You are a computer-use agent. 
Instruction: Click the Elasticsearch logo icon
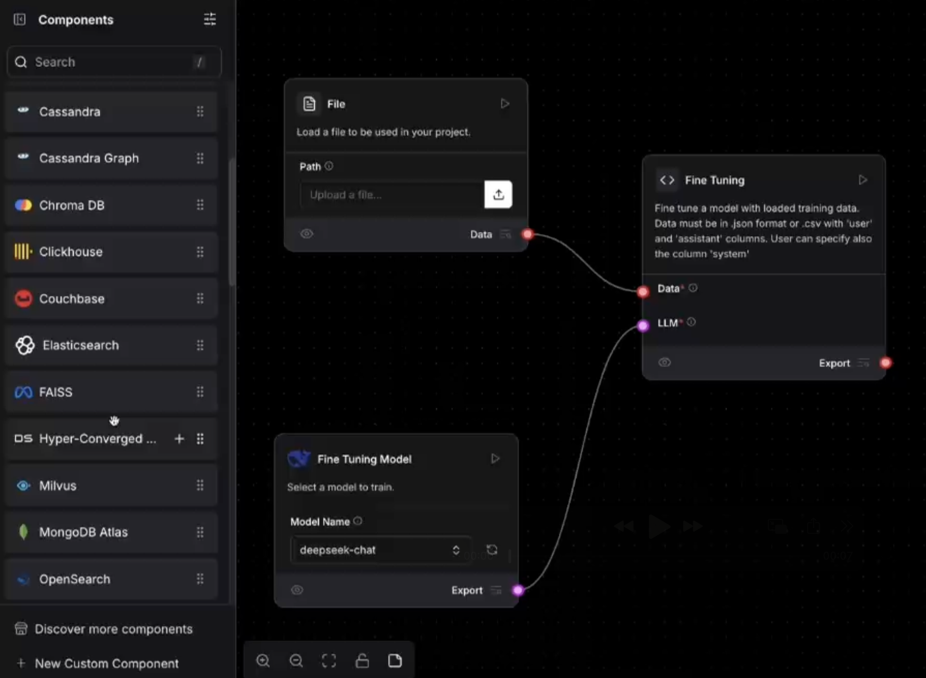[x=25, y=345]
